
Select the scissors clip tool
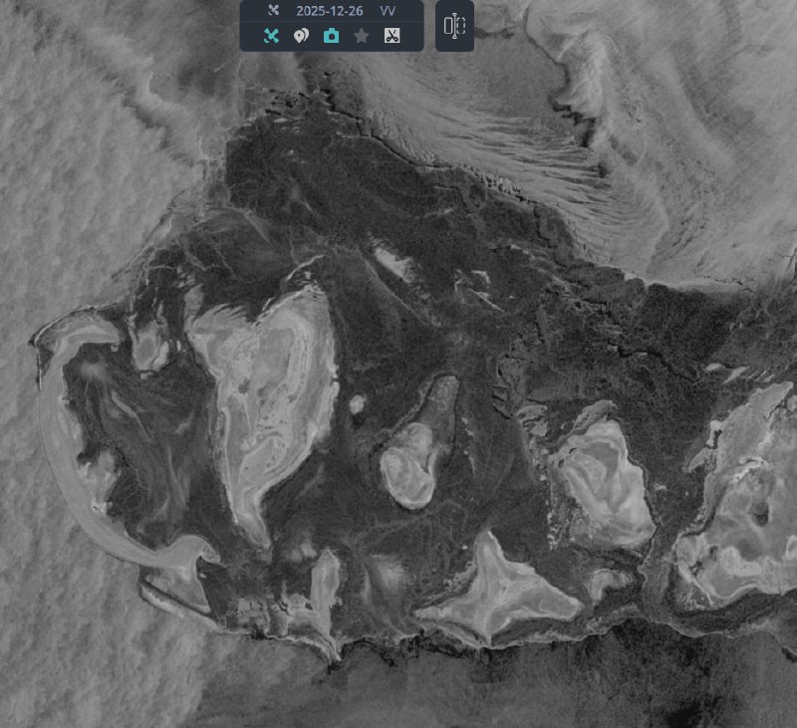tap(392, 36)
